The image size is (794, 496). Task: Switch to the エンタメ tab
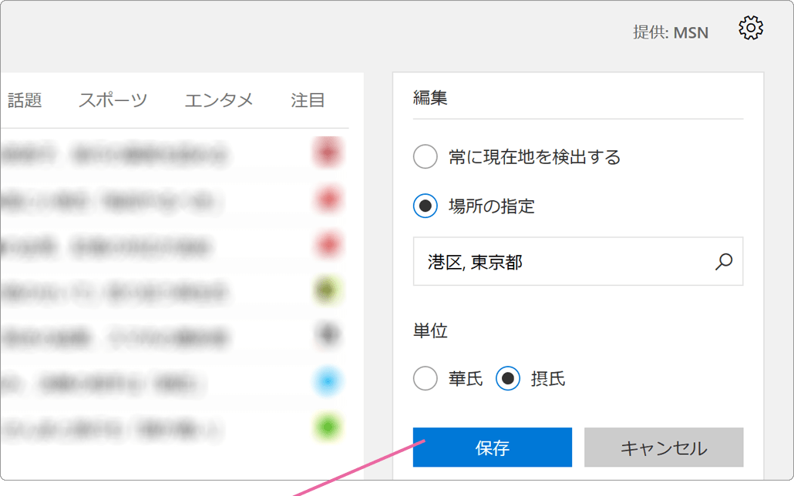pyautogui.click(x=219, y=100)
